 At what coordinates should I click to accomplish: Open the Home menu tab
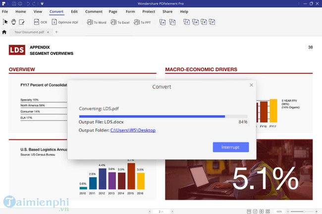click(x=21, y=12)
